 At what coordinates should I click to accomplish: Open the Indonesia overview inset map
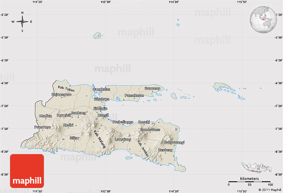pos(256,167)
